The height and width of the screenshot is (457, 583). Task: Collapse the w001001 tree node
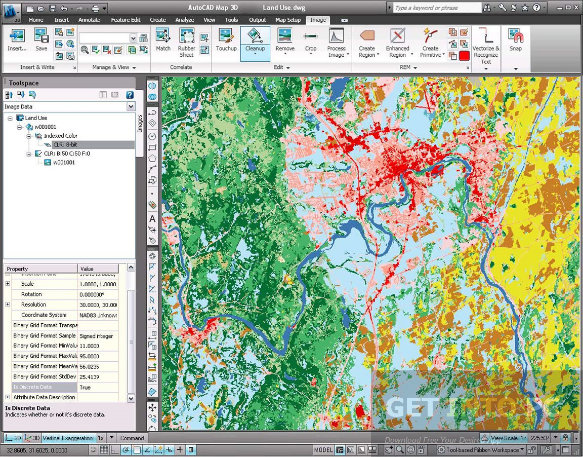tap(20, 127)
